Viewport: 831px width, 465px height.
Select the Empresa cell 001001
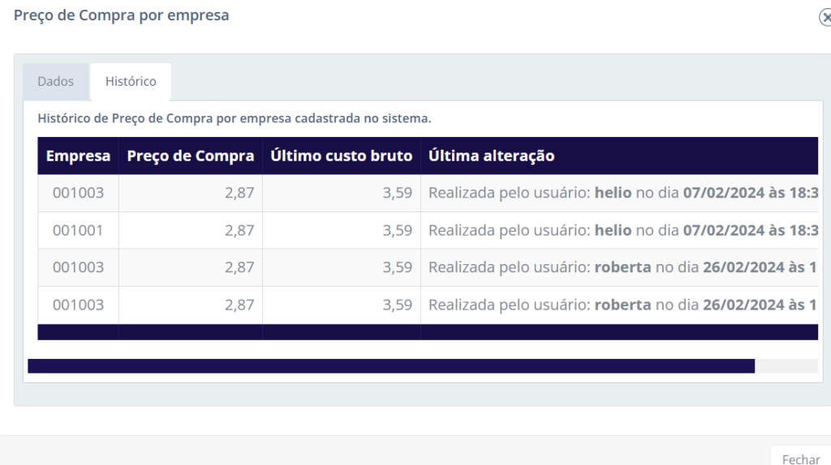(78, 230)
